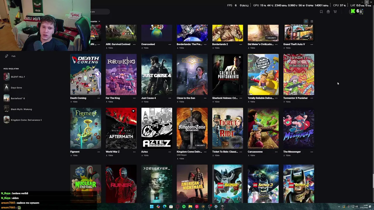
Task: Open the more options menu for World War Z
Action: (134, 152)
